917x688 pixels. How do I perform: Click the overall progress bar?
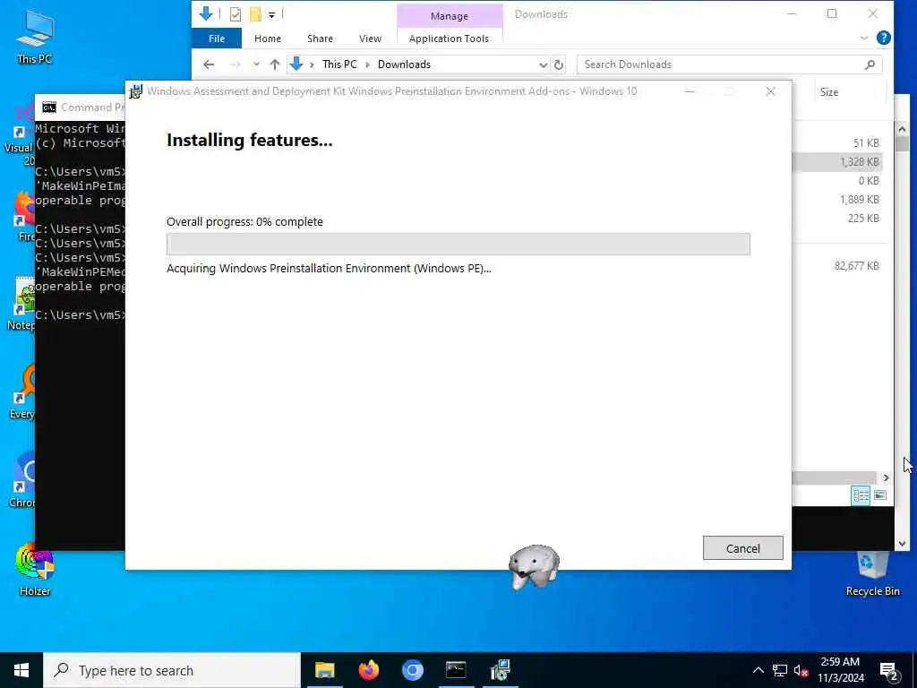458,244
